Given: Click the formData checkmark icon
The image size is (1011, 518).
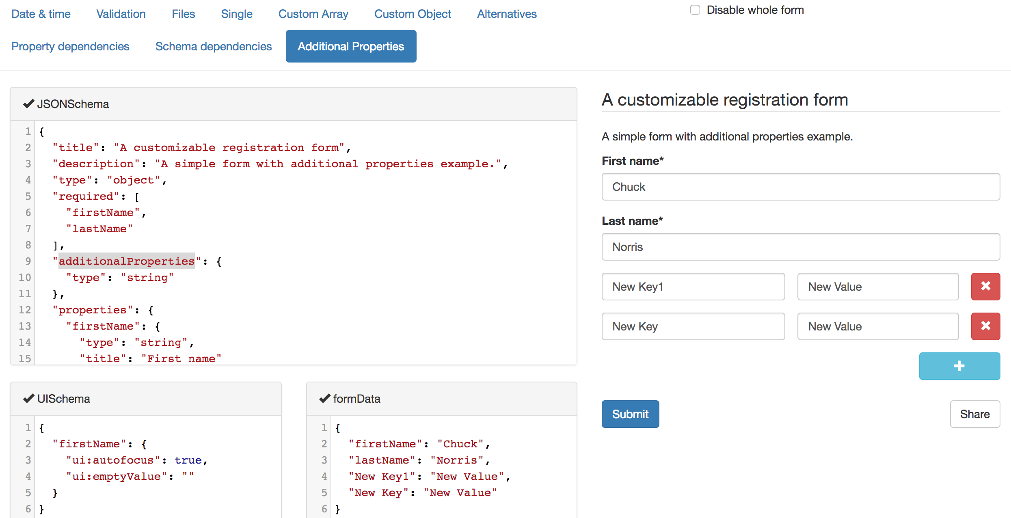Looking at the screenshot, I should (324, 399).
